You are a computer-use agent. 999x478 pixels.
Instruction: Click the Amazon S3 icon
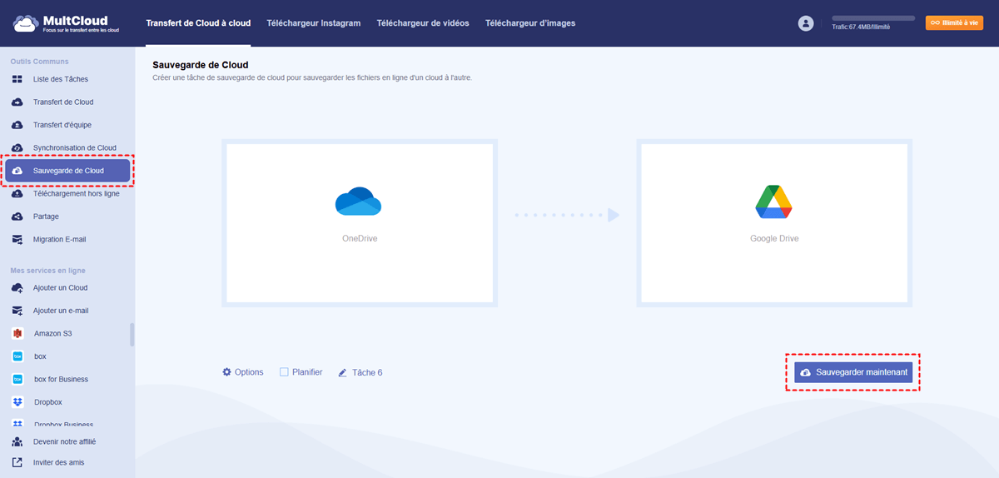pyautogui.click(x=17, y=333)
